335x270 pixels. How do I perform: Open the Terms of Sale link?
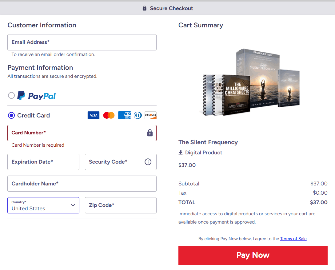(x=293, y=239)
